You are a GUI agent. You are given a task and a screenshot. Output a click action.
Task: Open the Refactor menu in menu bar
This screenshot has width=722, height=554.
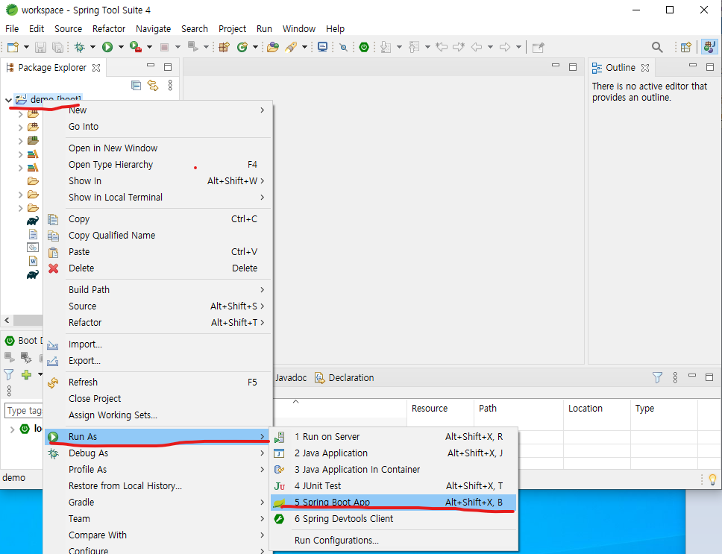pyautogui.click(x=109, y=28)
